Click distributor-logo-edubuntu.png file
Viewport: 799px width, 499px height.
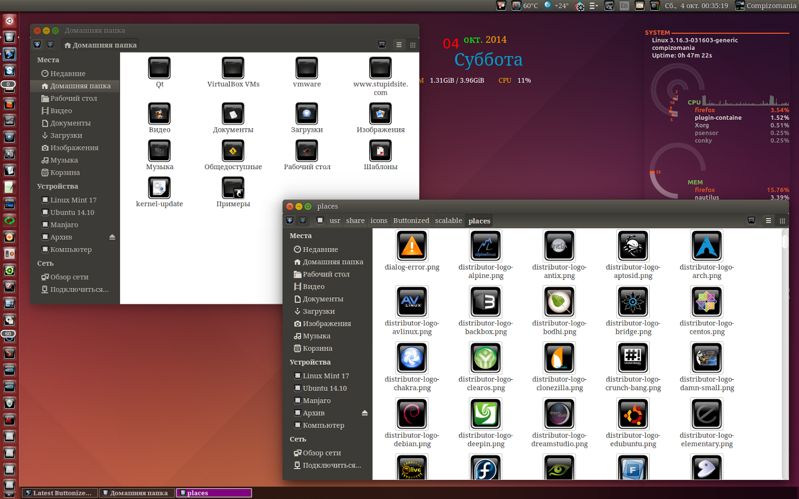[x=633, y=414]
